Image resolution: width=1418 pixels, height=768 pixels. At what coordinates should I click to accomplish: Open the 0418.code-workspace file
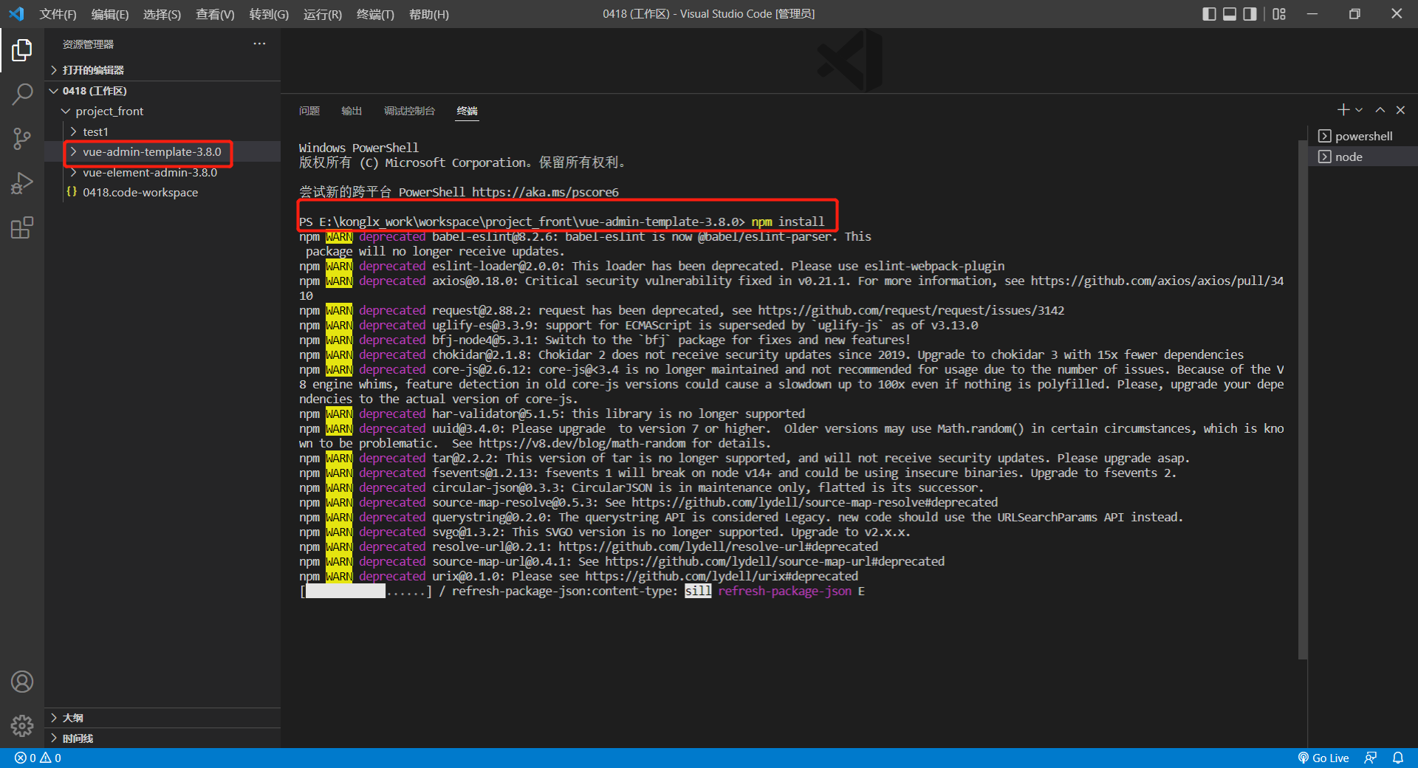[140, 192]
